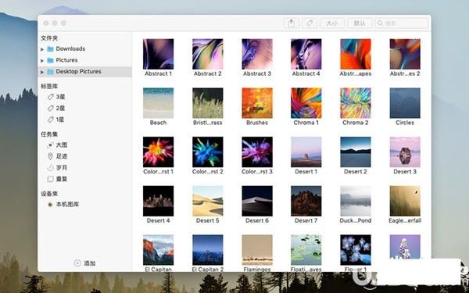Choose the 1星 tag
469x293 pixels.
click(x=56, y=120)
